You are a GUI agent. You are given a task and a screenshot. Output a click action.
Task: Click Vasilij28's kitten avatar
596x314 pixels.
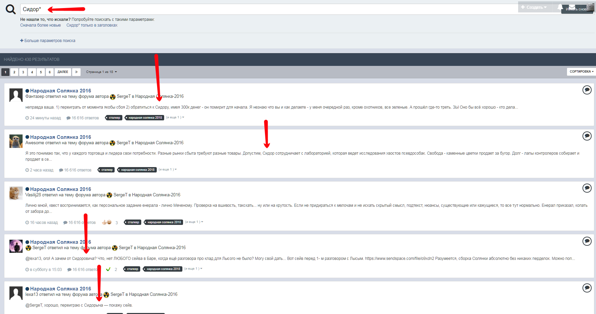click(x=16, y=193)
